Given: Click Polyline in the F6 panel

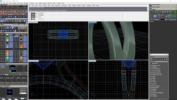Looking at the screenshot, I should click(x=154, y=67).
